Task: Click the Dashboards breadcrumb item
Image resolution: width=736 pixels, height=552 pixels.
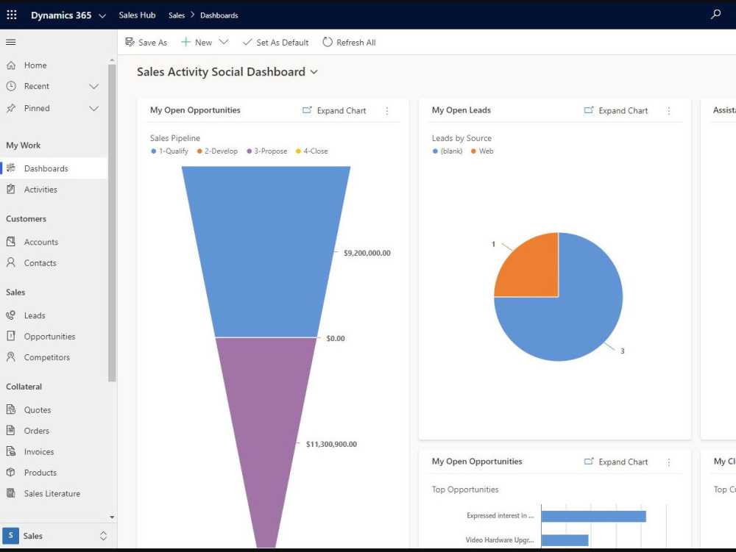Action: pos(219,15)
